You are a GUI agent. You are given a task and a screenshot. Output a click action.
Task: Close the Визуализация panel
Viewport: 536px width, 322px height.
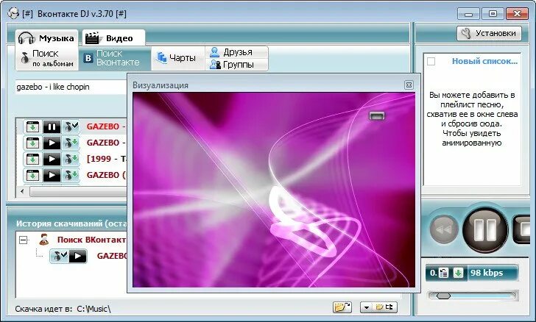pyautogui.click(x=409, y=85)
